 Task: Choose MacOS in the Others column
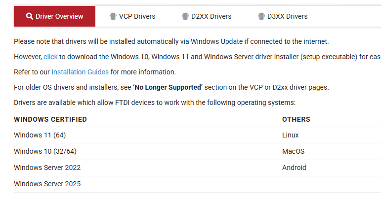[294, 151]
